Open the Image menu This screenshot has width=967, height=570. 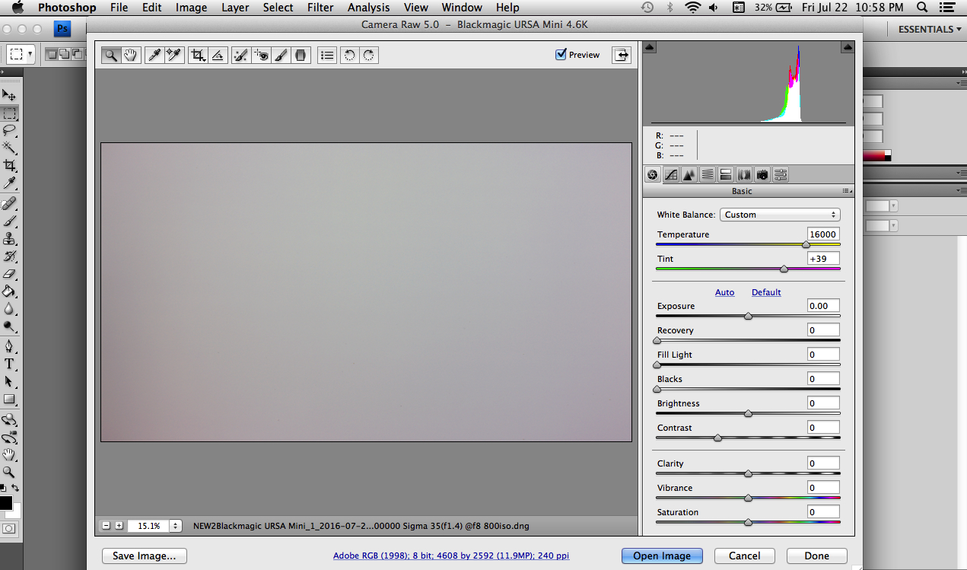191,8
